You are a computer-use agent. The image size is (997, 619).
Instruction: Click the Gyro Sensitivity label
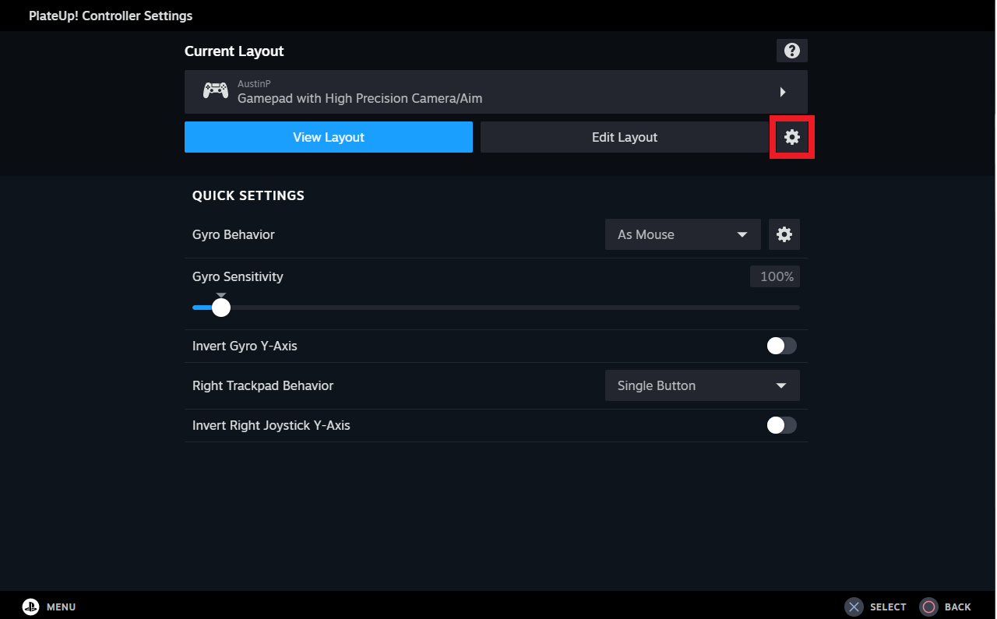tap(238, 276)
